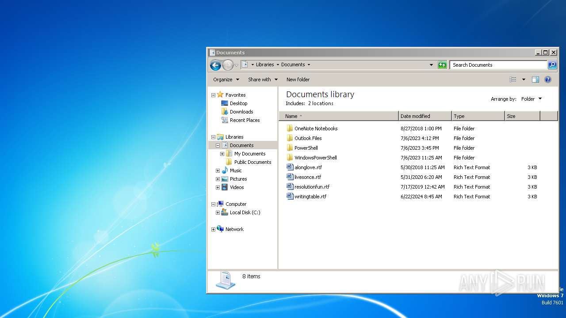Click the Favorites star icon
The width and height of the screenshot is (566, 318).
pos(220,95)
